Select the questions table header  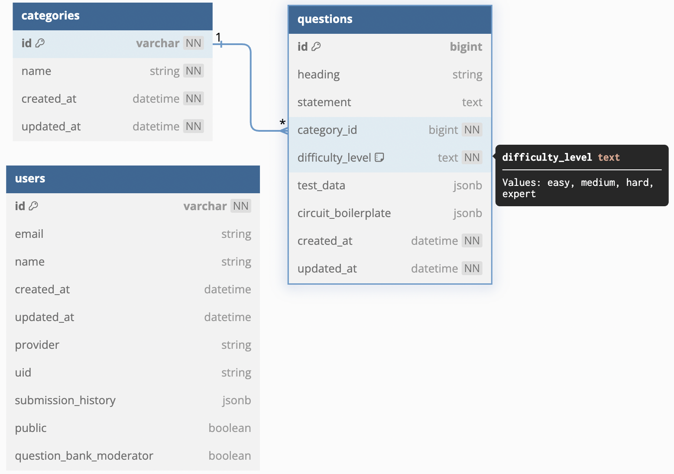pos(390,19)
